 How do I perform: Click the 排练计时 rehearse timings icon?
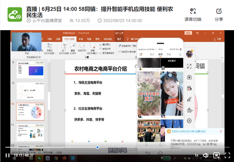pos(82,46)
